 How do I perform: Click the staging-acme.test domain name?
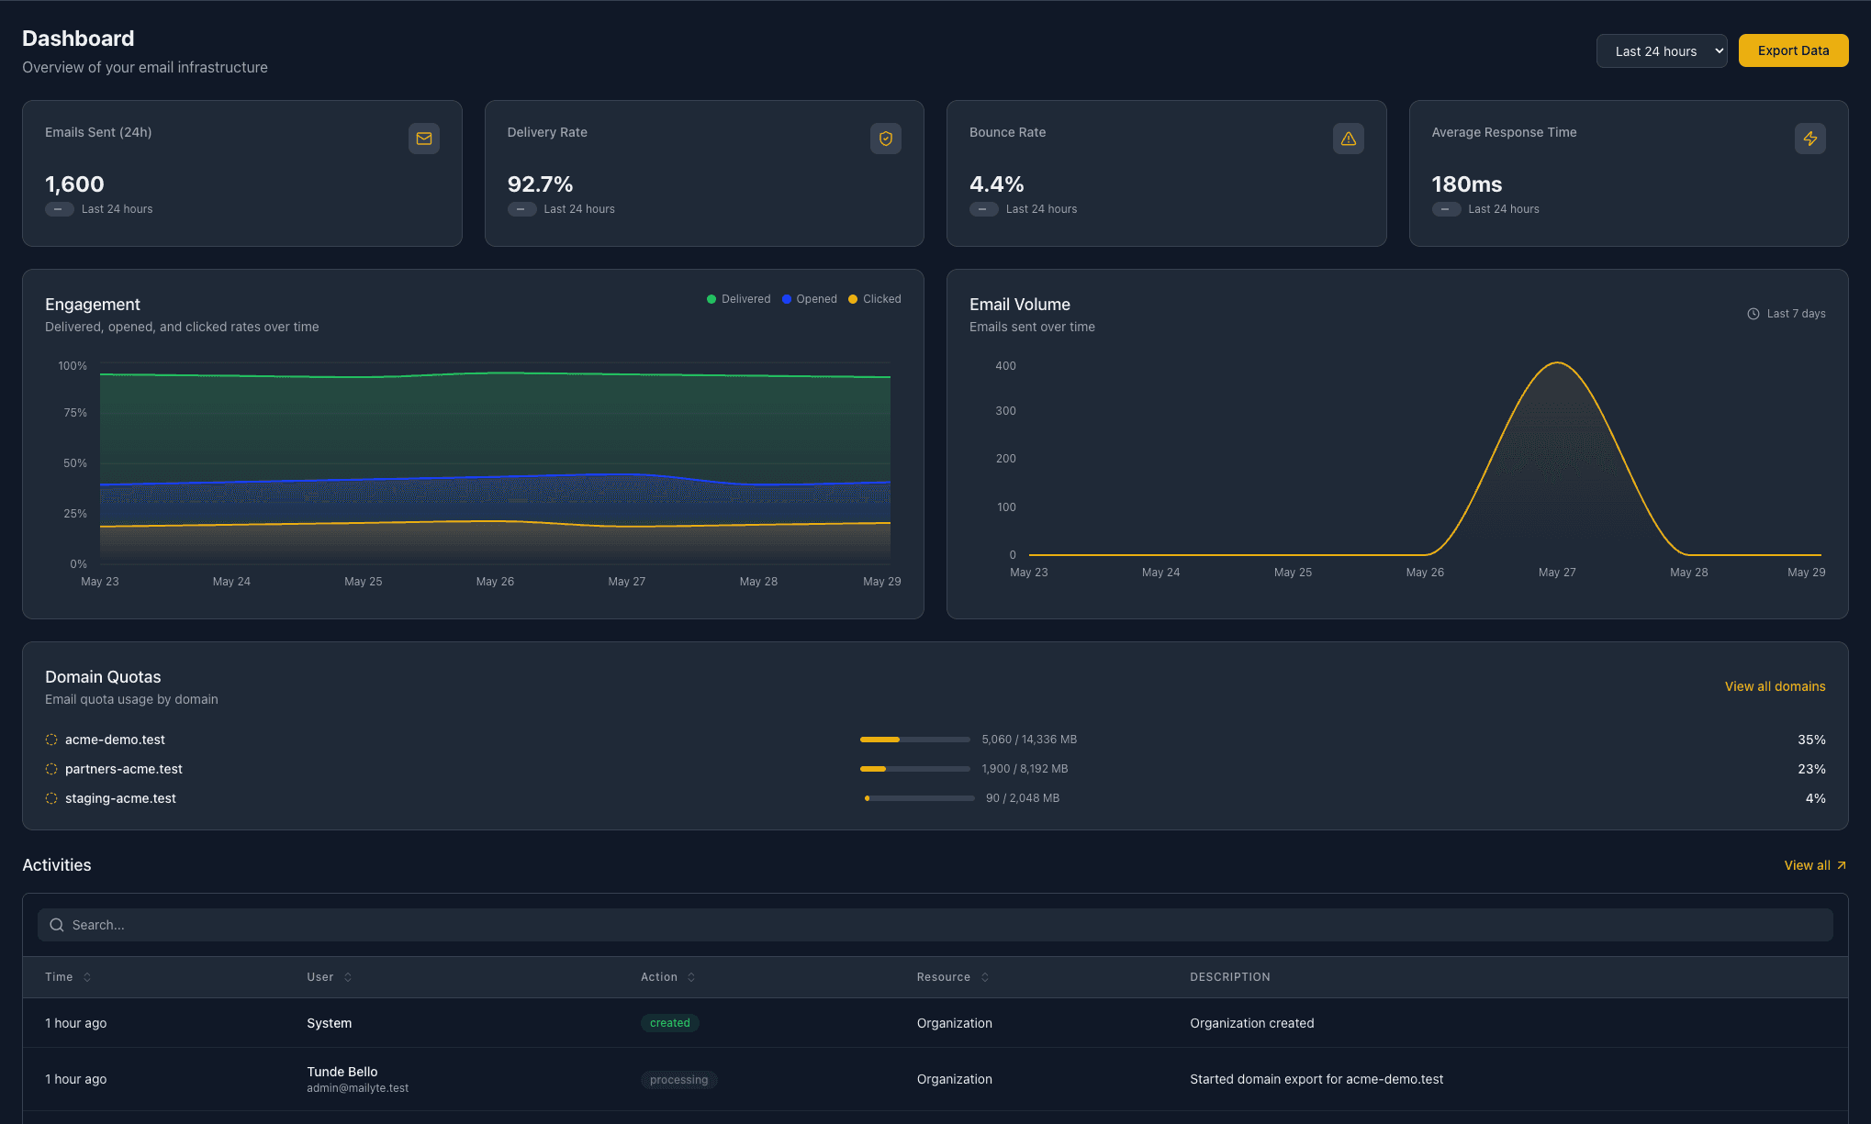tap(120, 798)
